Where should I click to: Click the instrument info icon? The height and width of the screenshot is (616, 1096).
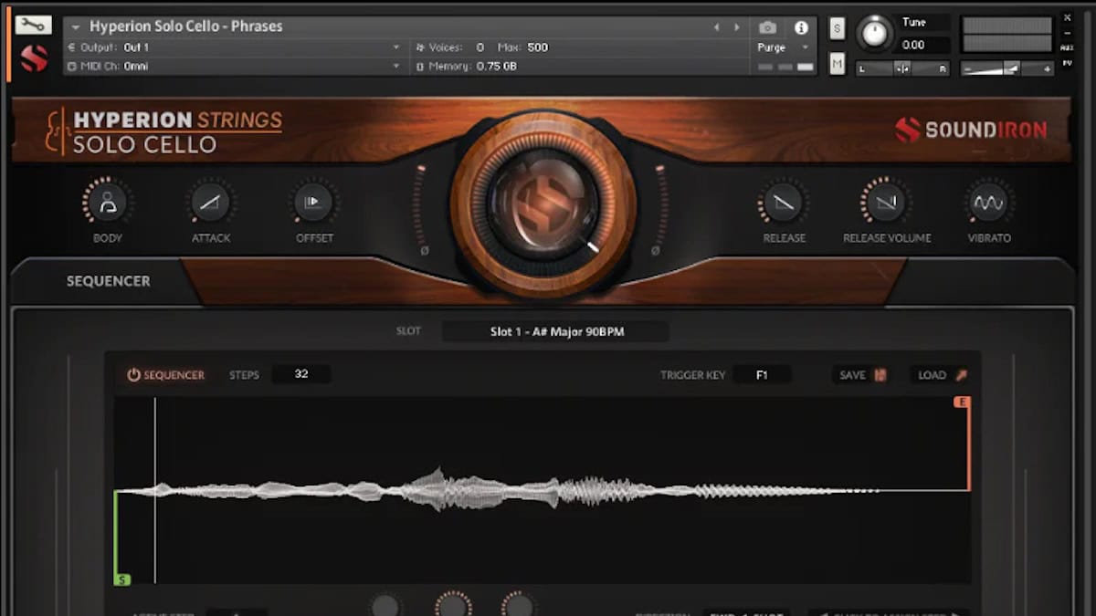801,27
